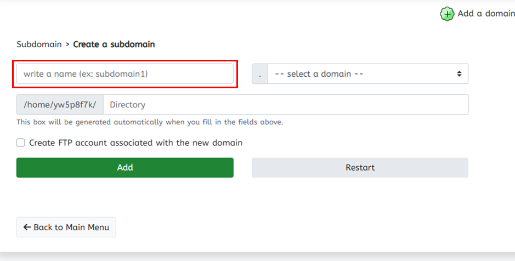Screen dimensions: 515x261
Task: Click the /home/yw5p8f7k/ path prefix box
Action: [60, 105]
